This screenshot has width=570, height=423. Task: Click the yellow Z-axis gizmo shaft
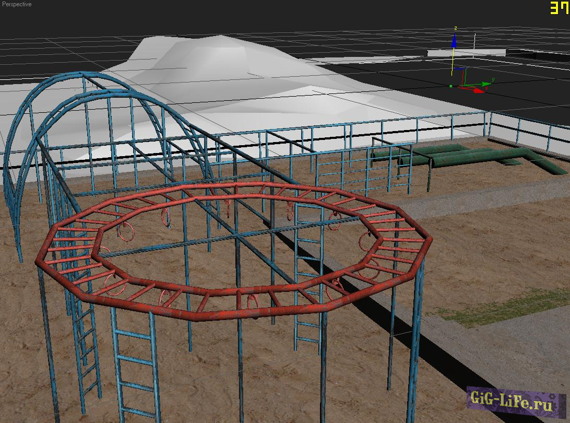(453, 63)
